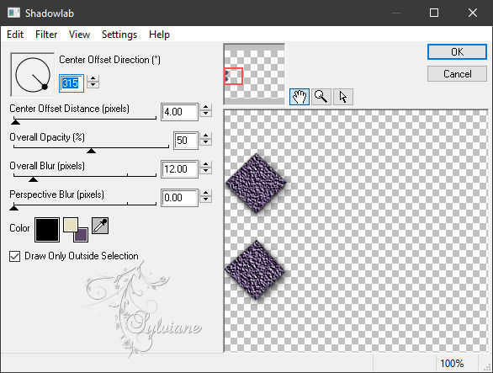Pick color with the eyedropper tool
The height and width of the screenshot is (373, 493).
coord(100,226)
